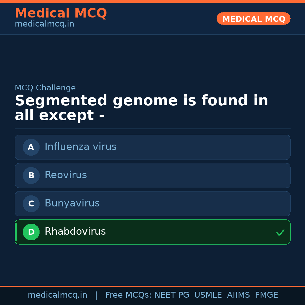The width and height of the screenshot is (305, 305).
Task: Select USMLE in the footer
Action: point(208,295)
